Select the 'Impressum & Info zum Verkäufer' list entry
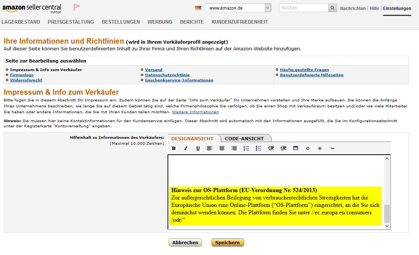This screenshot has width=419, height=255. pos(46,70)
